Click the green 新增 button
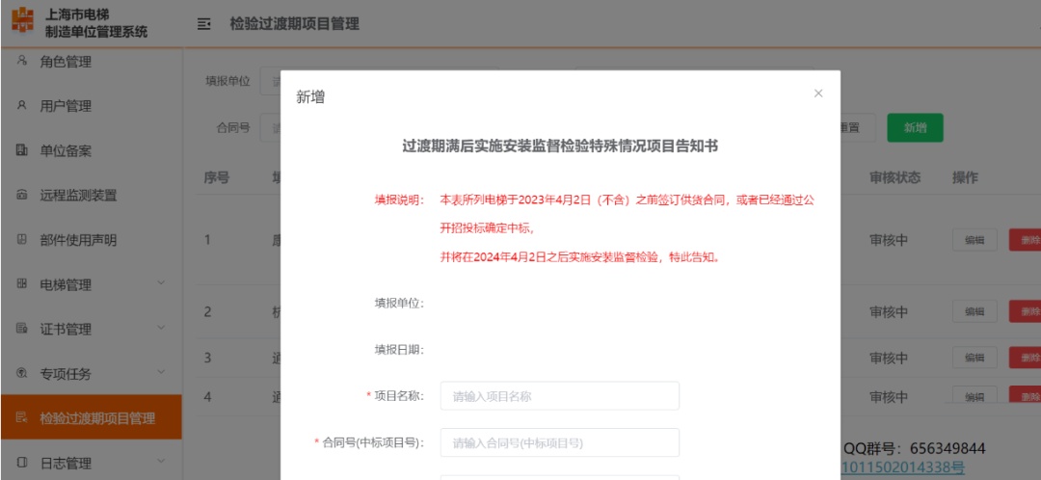The height and width of the screenshot is (480, 1041). pos(915,128)
